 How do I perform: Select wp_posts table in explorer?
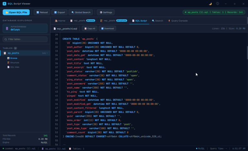pos(25,53)
